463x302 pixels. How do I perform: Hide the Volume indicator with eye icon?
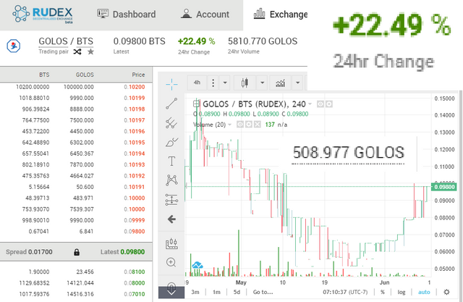tap(240, 125)
